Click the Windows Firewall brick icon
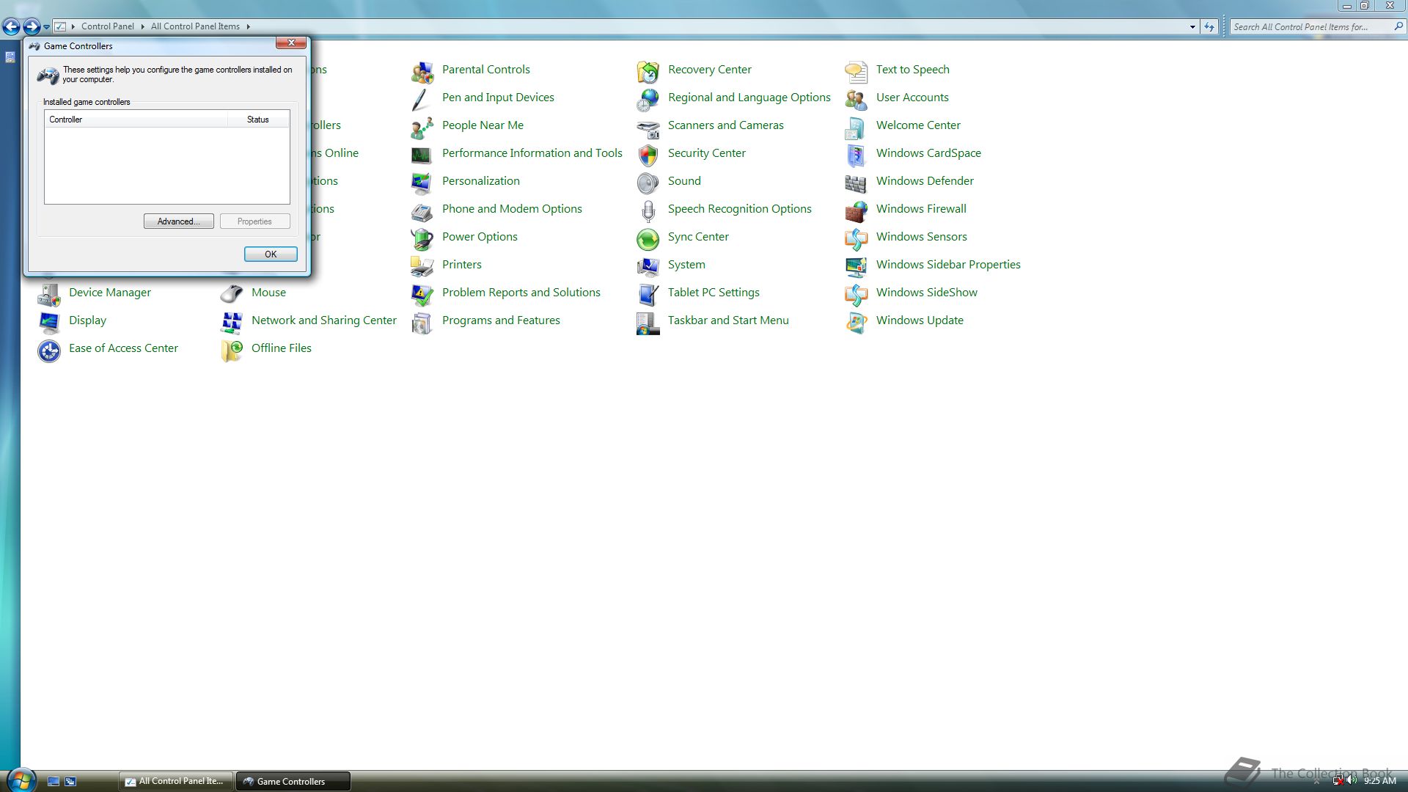 tap(856, 210)
